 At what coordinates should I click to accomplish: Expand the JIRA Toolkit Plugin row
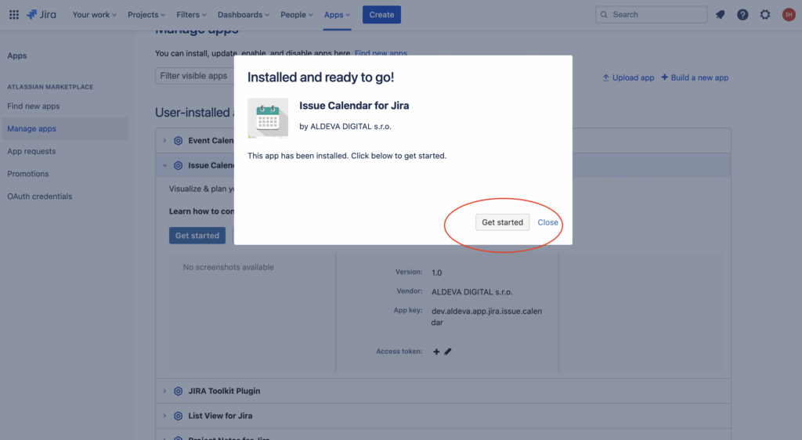[164, 391]
